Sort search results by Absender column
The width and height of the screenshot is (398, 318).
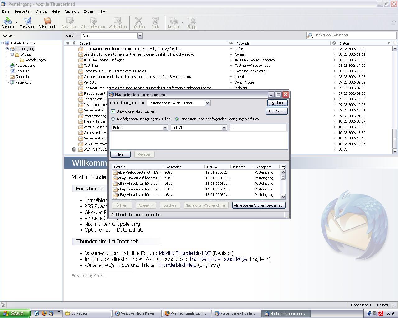184,167
